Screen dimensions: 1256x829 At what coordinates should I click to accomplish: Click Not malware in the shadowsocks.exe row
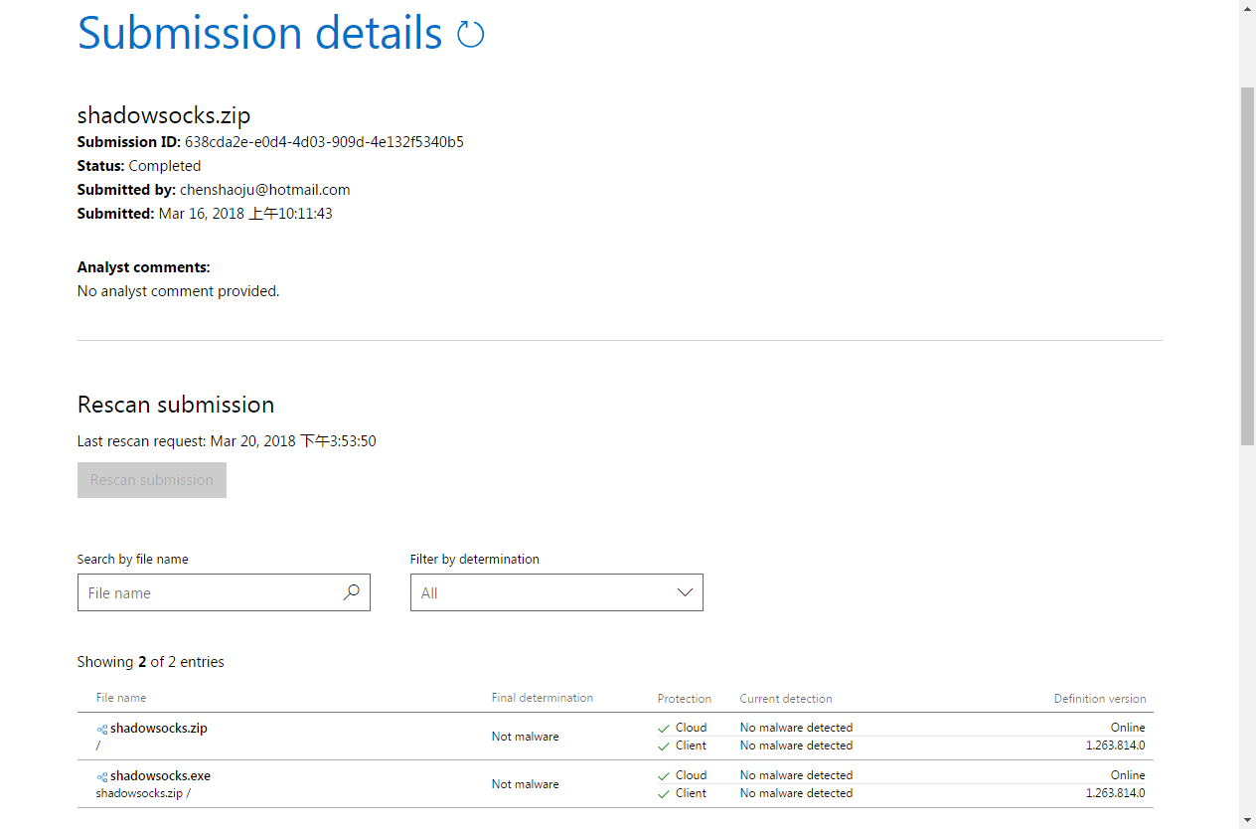525,784
